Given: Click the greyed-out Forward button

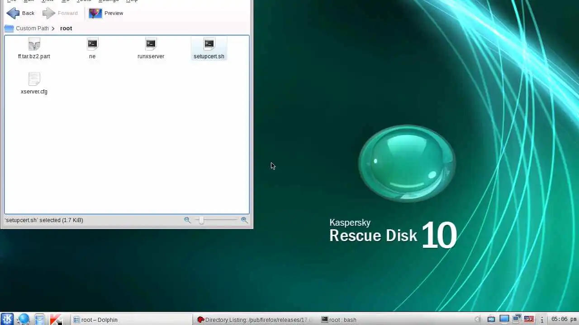Looking at the screenshot, I should click(60, 13).
